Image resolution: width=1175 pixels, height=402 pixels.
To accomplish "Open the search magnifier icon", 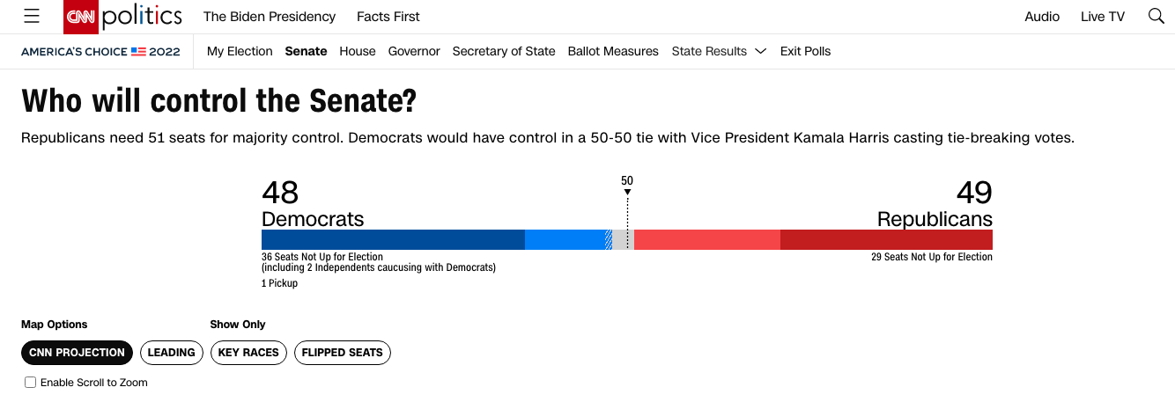I will coord(1157,17).
